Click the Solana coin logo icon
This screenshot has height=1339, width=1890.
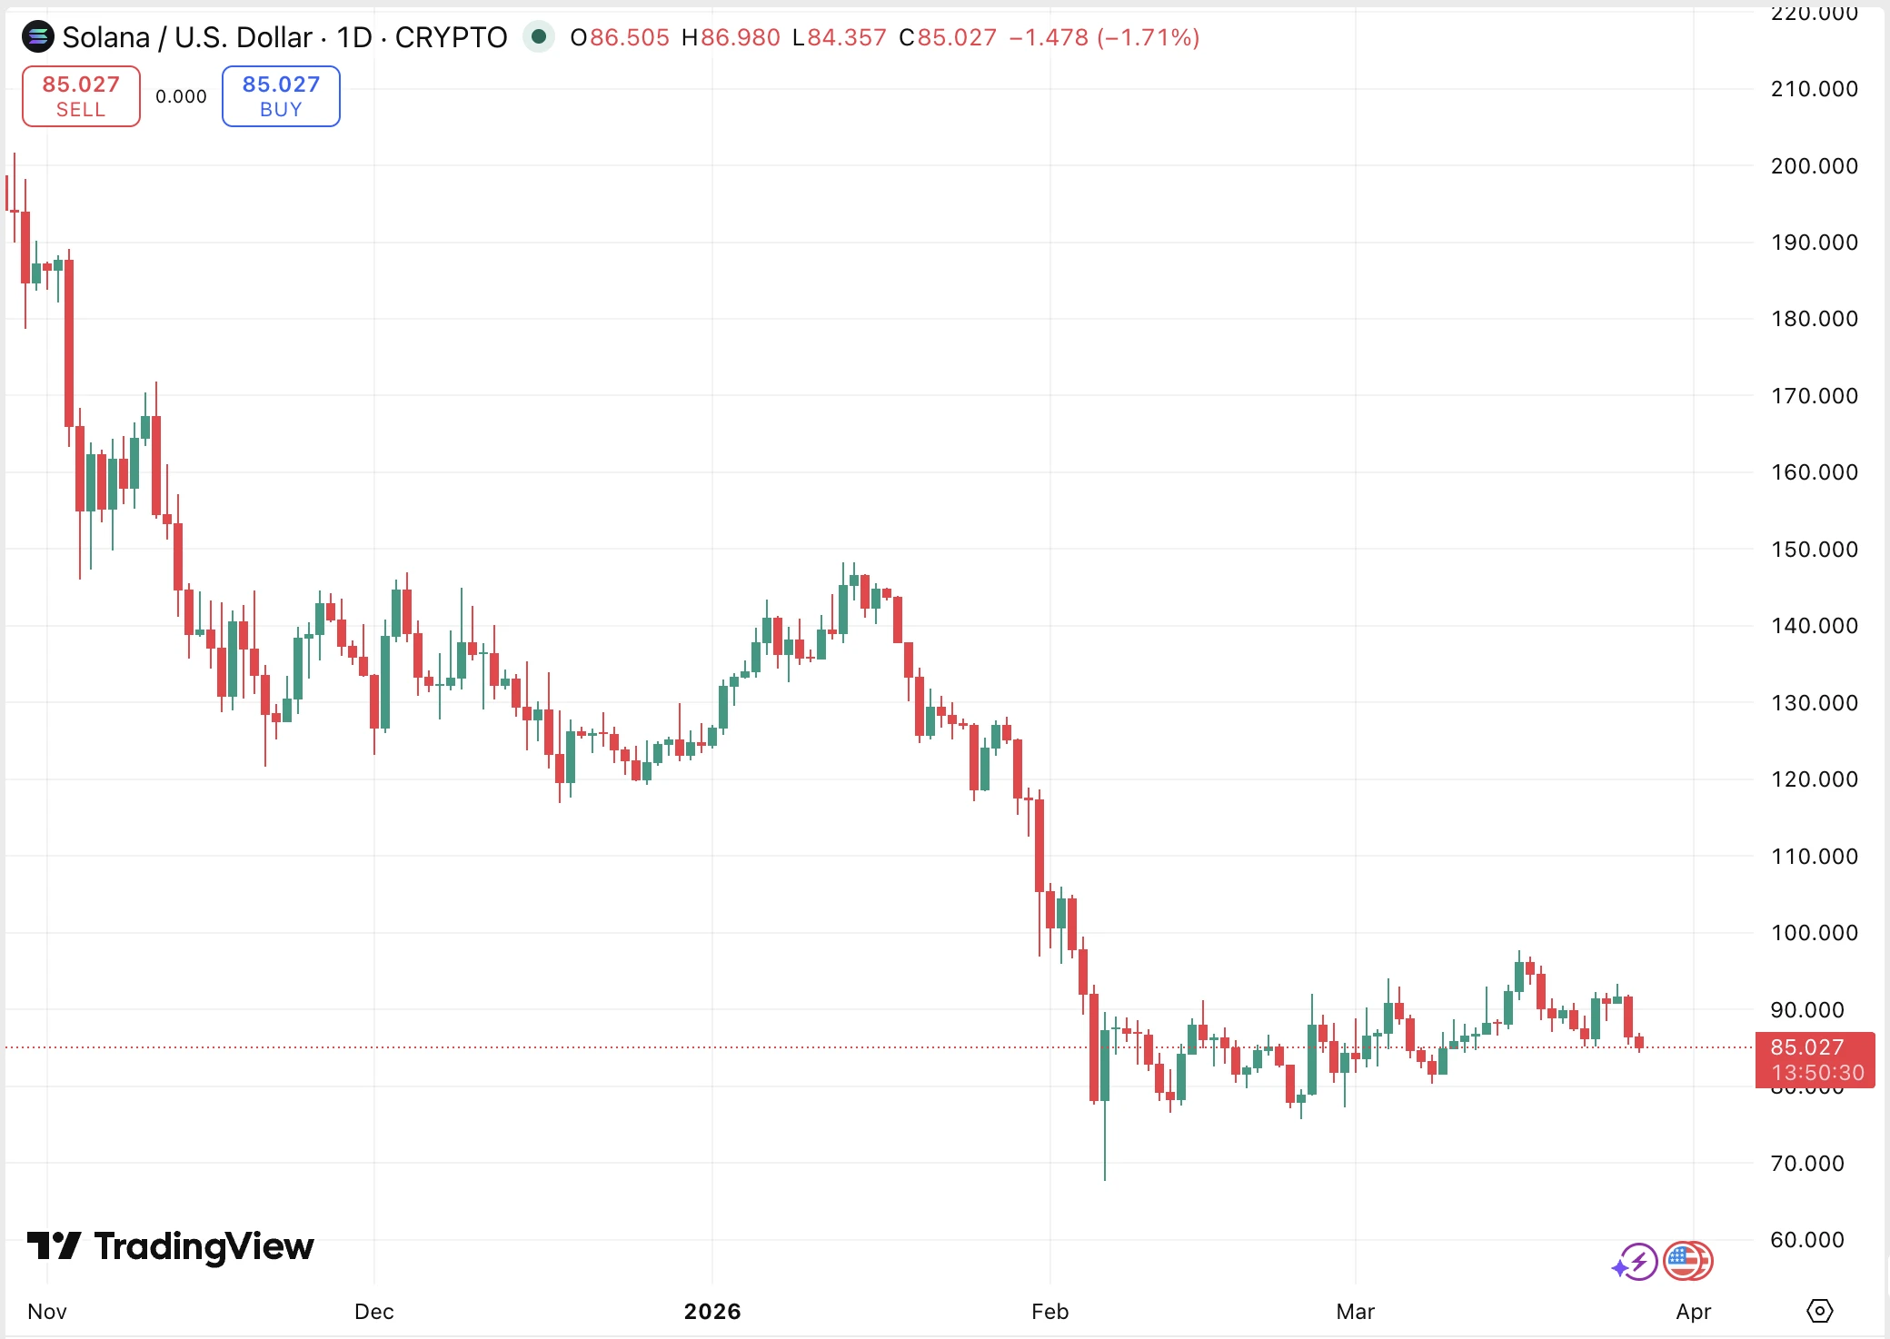[38, 37]
